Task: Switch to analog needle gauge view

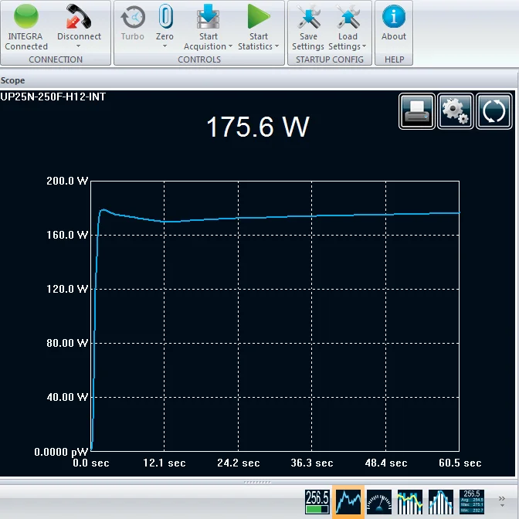Action: [378, 500]
